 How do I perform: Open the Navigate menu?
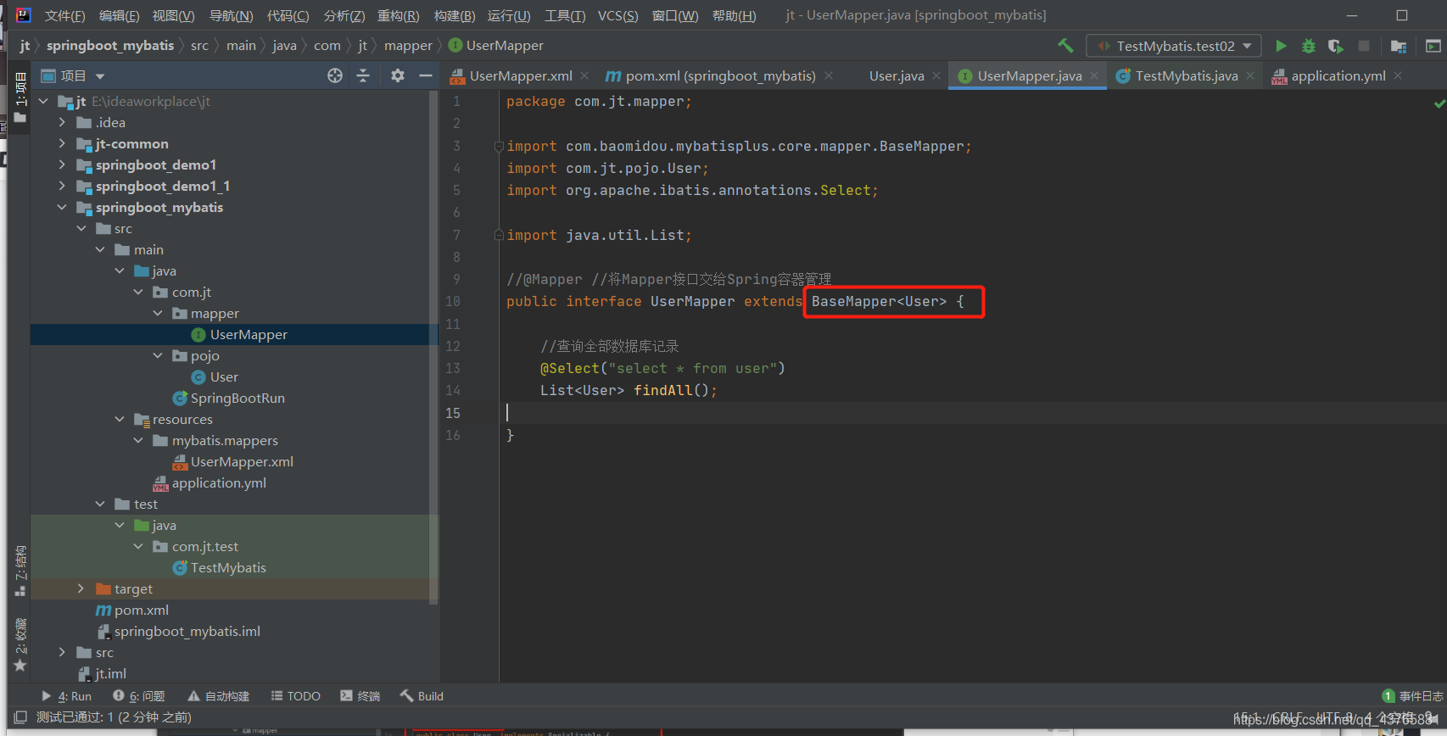(x=231, y=15)
